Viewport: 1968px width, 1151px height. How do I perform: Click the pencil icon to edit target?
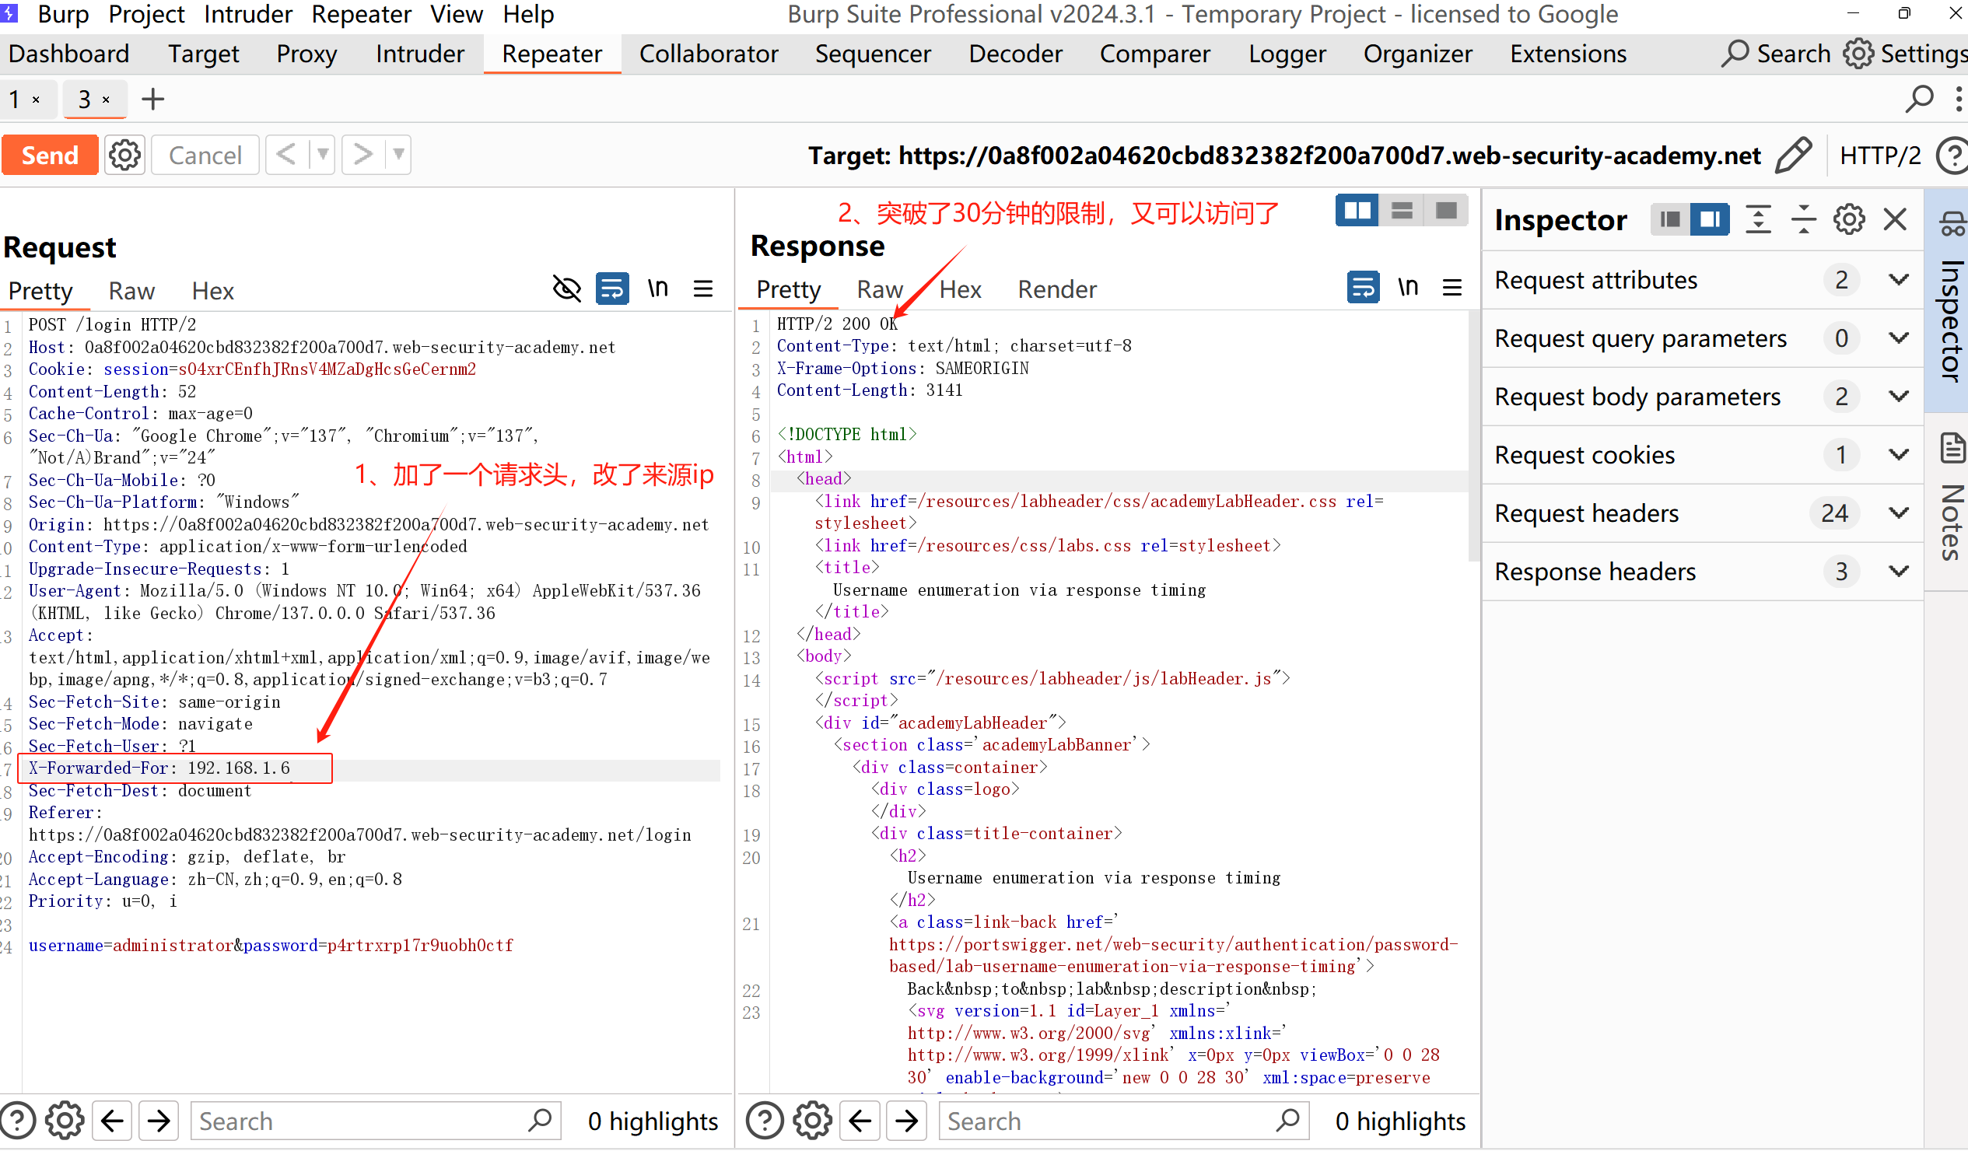click(x=1793, y=155)
